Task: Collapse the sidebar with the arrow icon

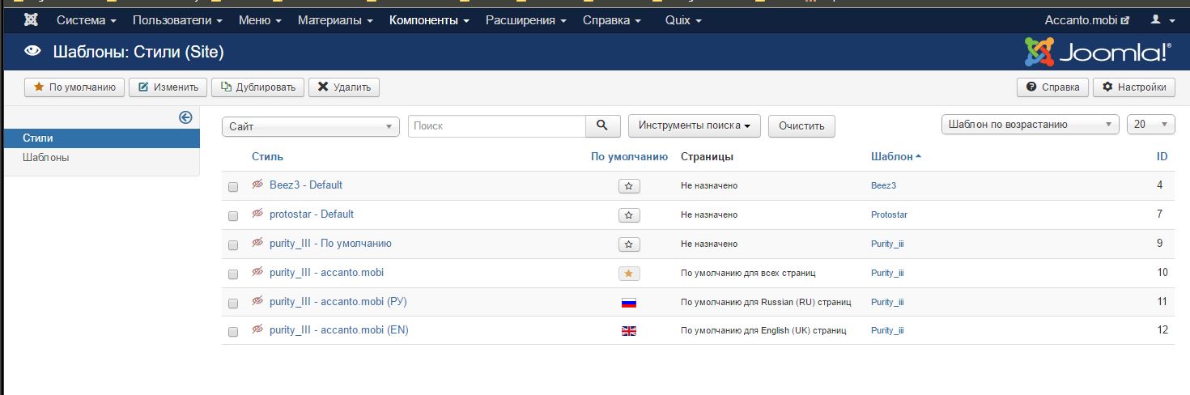Action: [x=185, y=118]
